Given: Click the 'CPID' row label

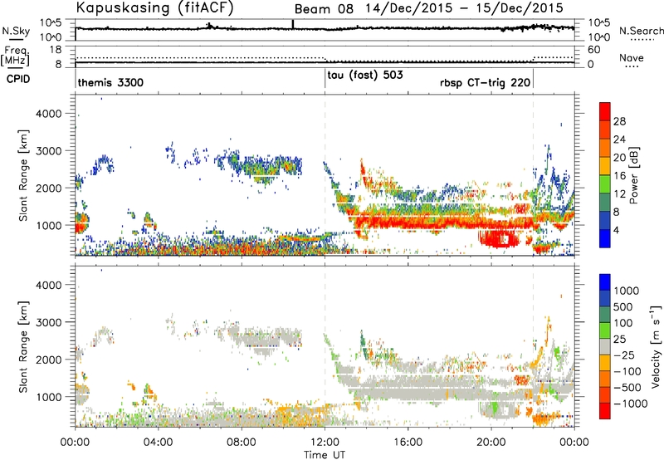Looking at the screenshot, I should click(18, 79).
